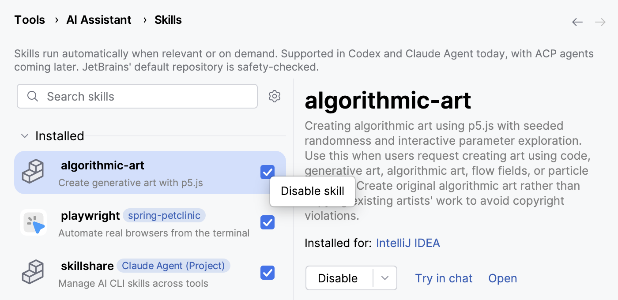Disable the skillshare skill checkbox
Viewport: 618px width, 300px height.
pos(268,273)
